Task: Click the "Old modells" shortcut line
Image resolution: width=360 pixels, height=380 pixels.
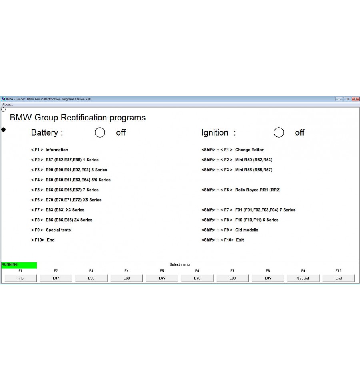Action: tap(230, 230)
